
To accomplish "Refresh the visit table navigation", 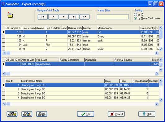I will point(85,17).
